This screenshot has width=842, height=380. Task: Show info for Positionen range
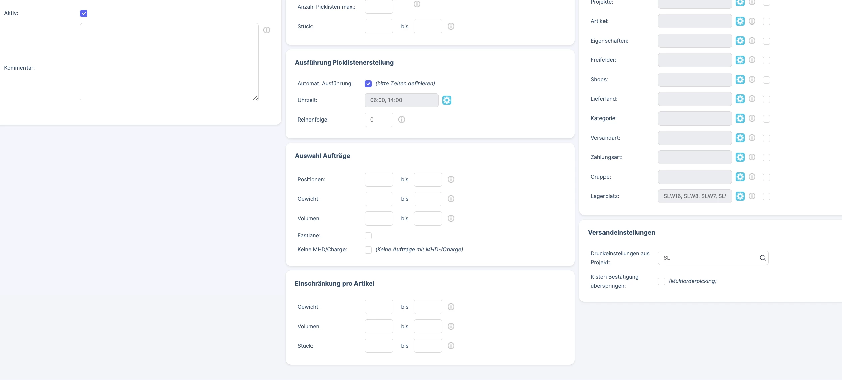451,179
